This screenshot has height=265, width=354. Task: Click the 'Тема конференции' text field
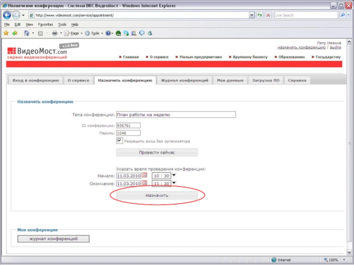click(176, 114)
